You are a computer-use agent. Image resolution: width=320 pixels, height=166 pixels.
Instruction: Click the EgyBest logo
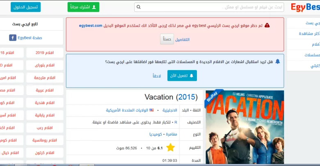click(305, 7)
